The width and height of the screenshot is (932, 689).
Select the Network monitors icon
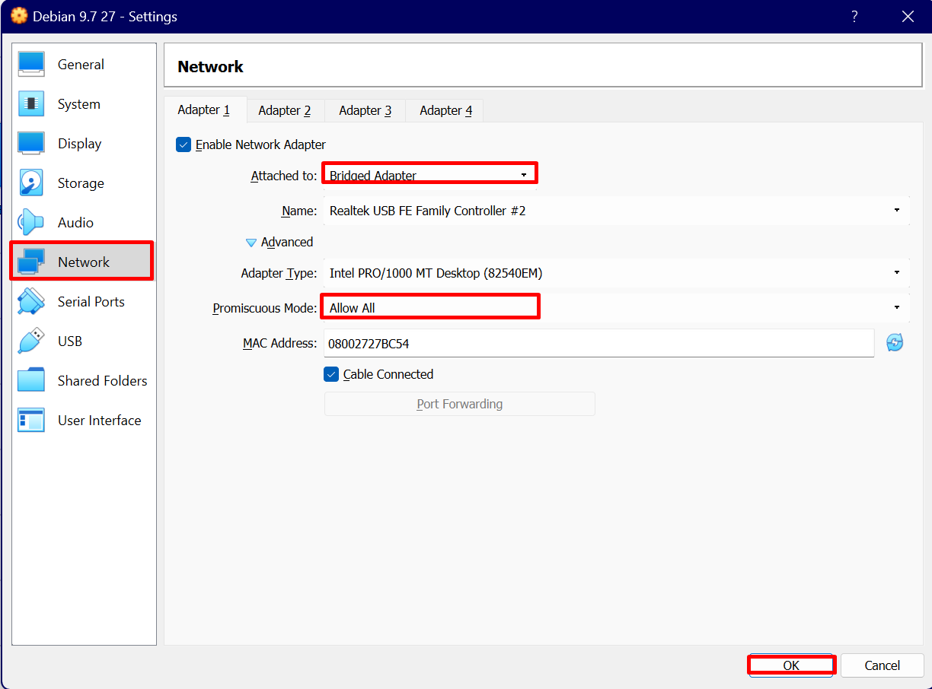coord(31,262)
